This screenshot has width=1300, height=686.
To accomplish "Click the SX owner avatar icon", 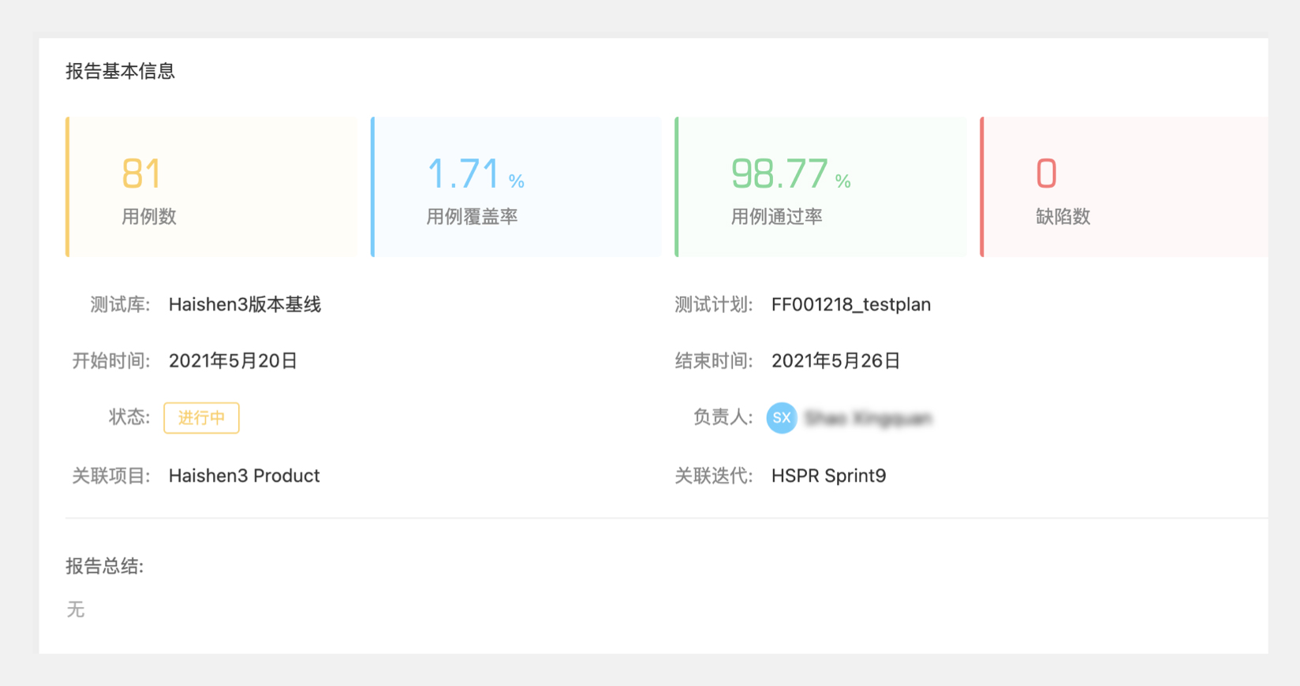I will [x=781, y=418].
